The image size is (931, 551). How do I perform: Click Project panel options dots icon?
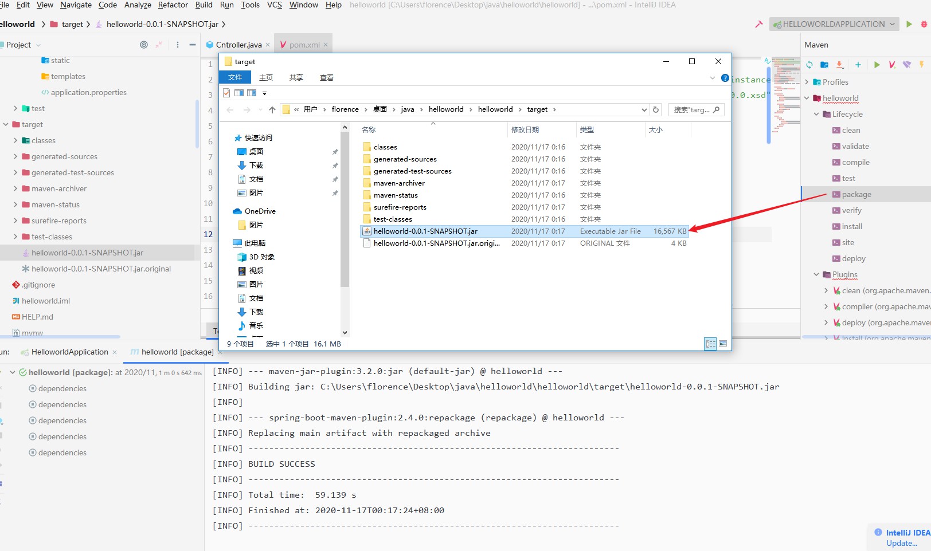[178, 45]
